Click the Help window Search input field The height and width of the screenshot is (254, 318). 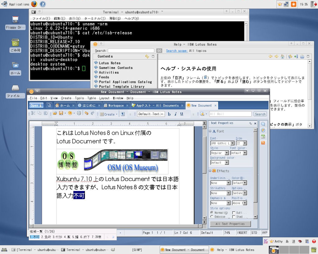131,51
